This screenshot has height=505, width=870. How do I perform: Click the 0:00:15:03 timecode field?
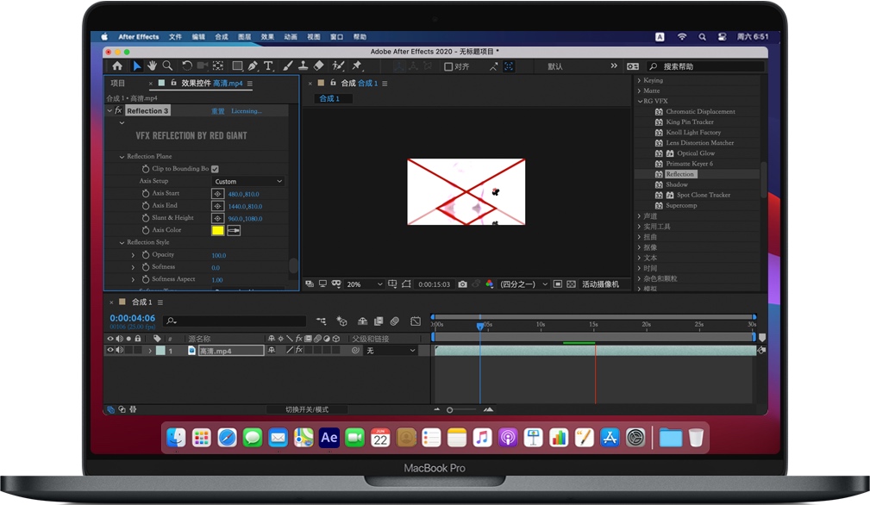434,284
